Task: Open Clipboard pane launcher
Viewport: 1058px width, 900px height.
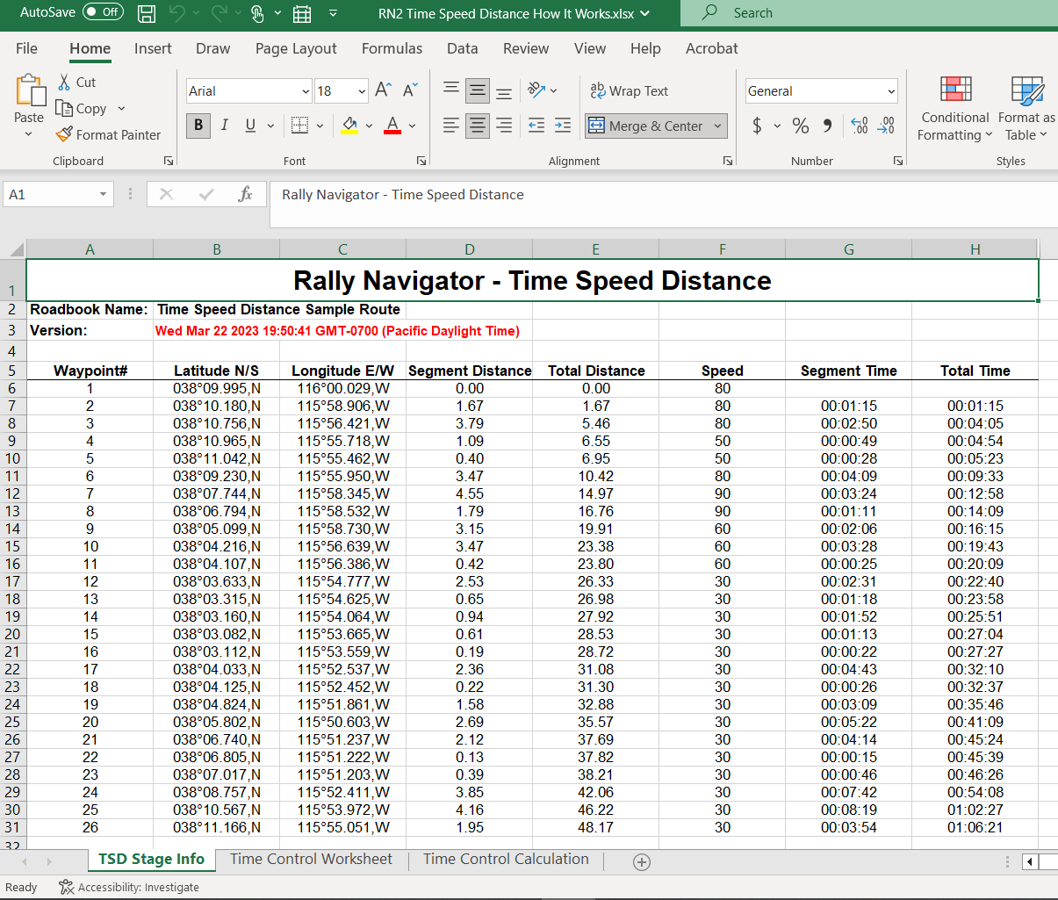Action: [x=169, y=161]
